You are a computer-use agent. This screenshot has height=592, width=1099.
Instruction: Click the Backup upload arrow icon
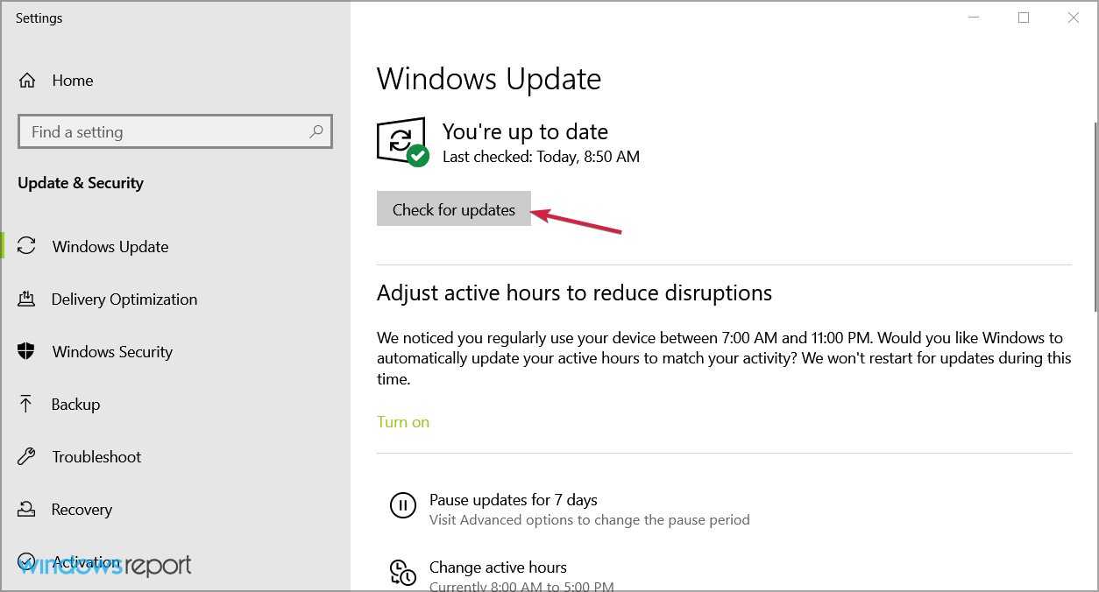(26, 405)
